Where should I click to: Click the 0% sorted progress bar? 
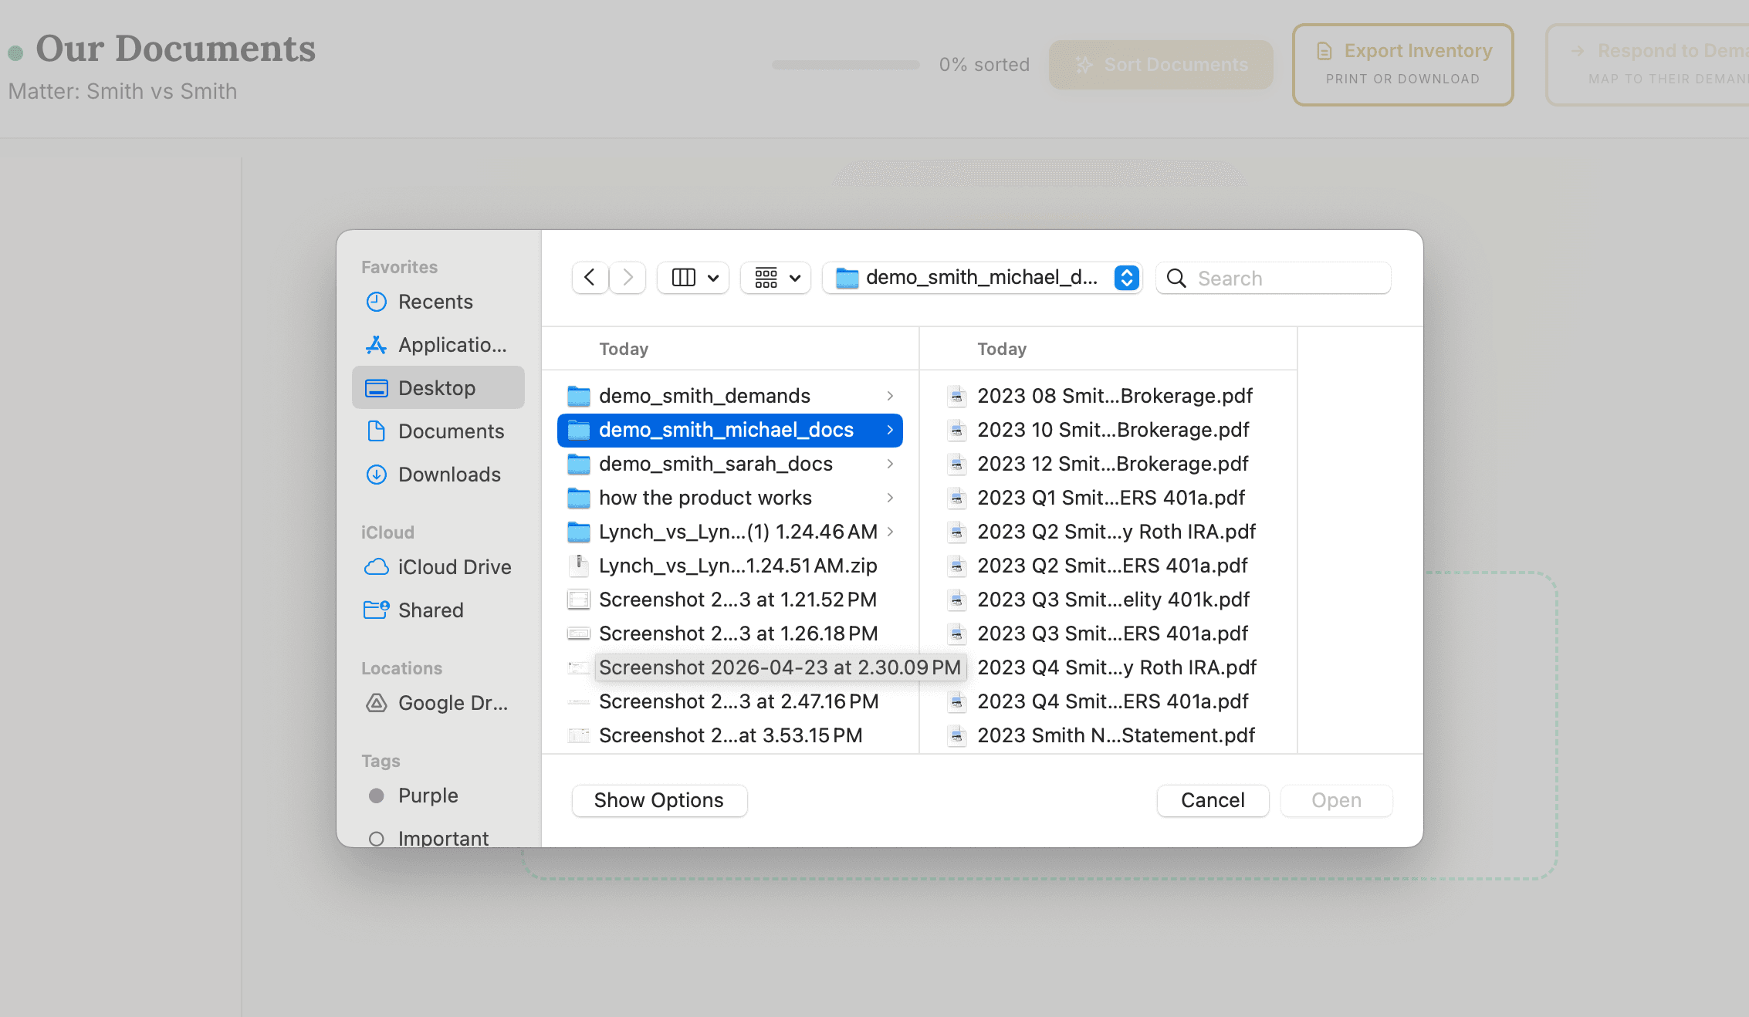click(845, 66)
